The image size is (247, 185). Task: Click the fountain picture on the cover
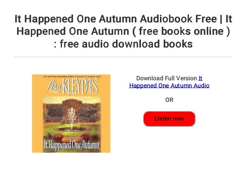[x=72, y=120]
